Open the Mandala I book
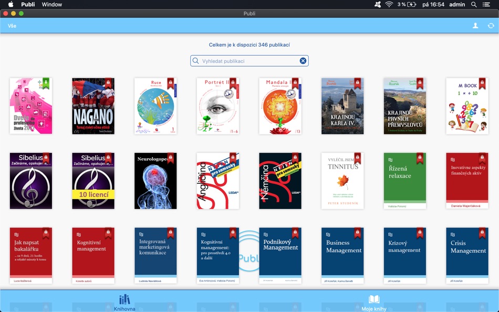This screenshot has width=499, height=312. pyautogui.click(x=280, y=106)
